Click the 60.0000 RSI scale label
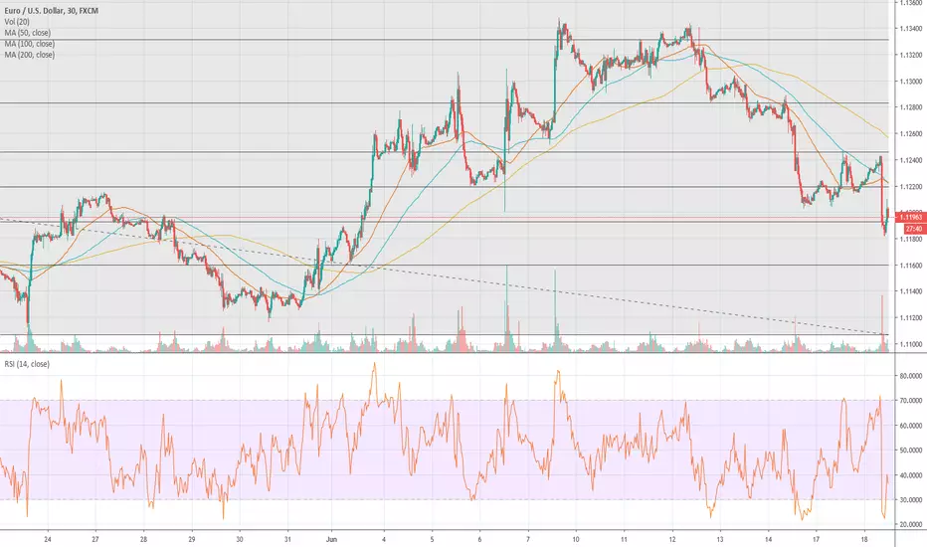Screen dimensions: 927x547 (913, 426)
